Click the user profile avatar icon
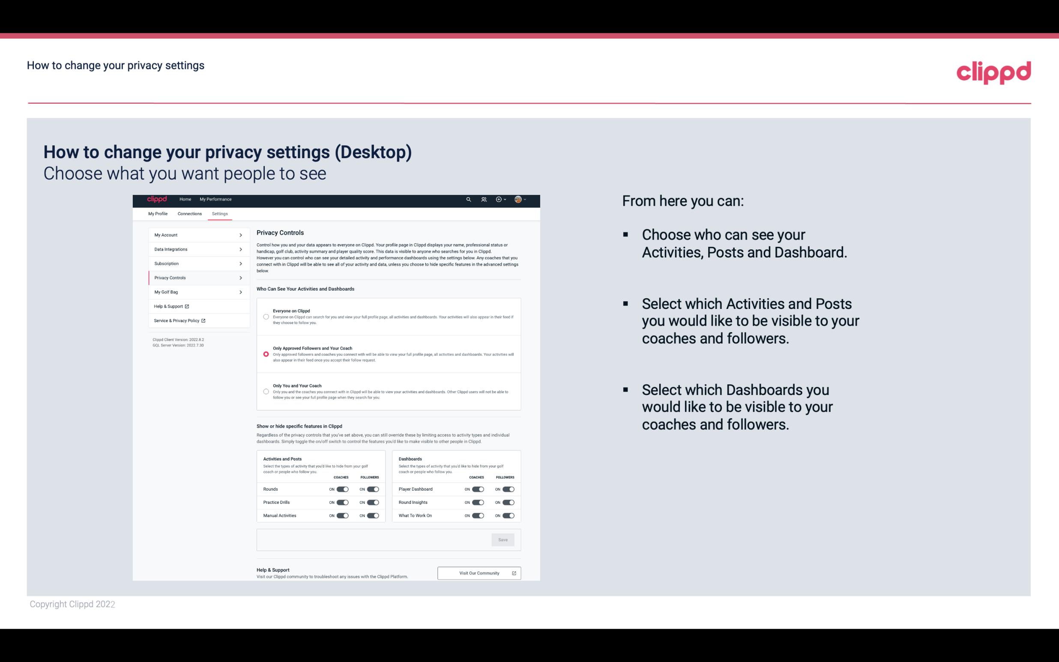 [x=518, y=199]
